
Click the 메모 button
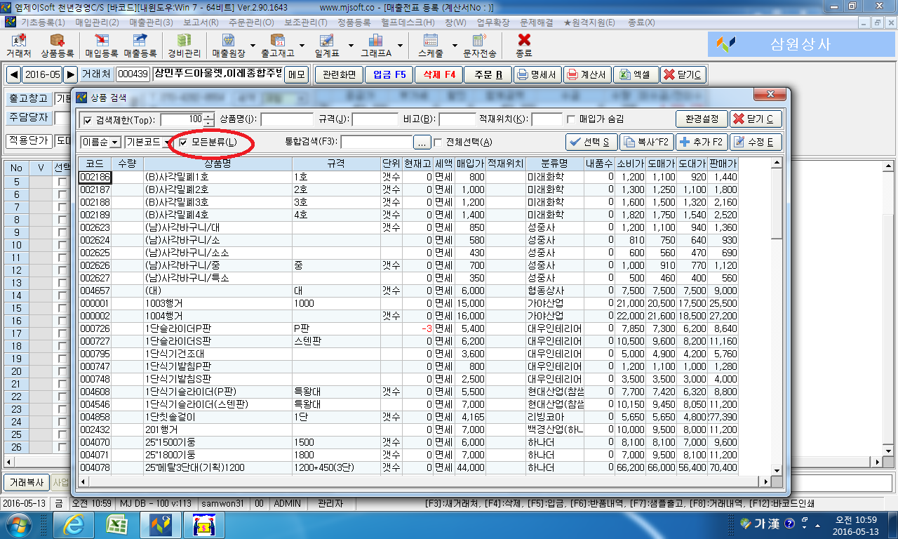[x=297, y=74]
